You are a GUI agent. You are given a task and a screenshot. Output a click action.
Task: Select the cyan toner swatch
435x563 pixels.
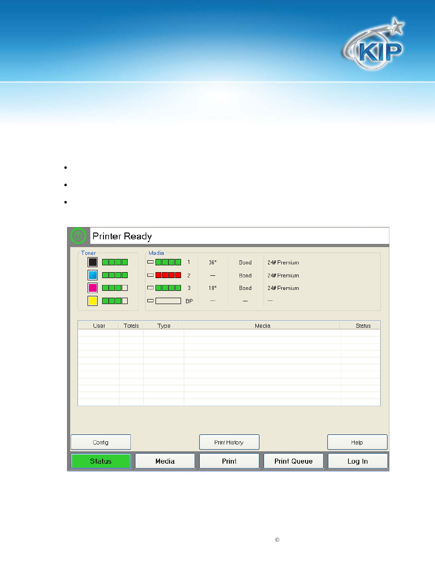pyautogui.click(x=93, y=275)
